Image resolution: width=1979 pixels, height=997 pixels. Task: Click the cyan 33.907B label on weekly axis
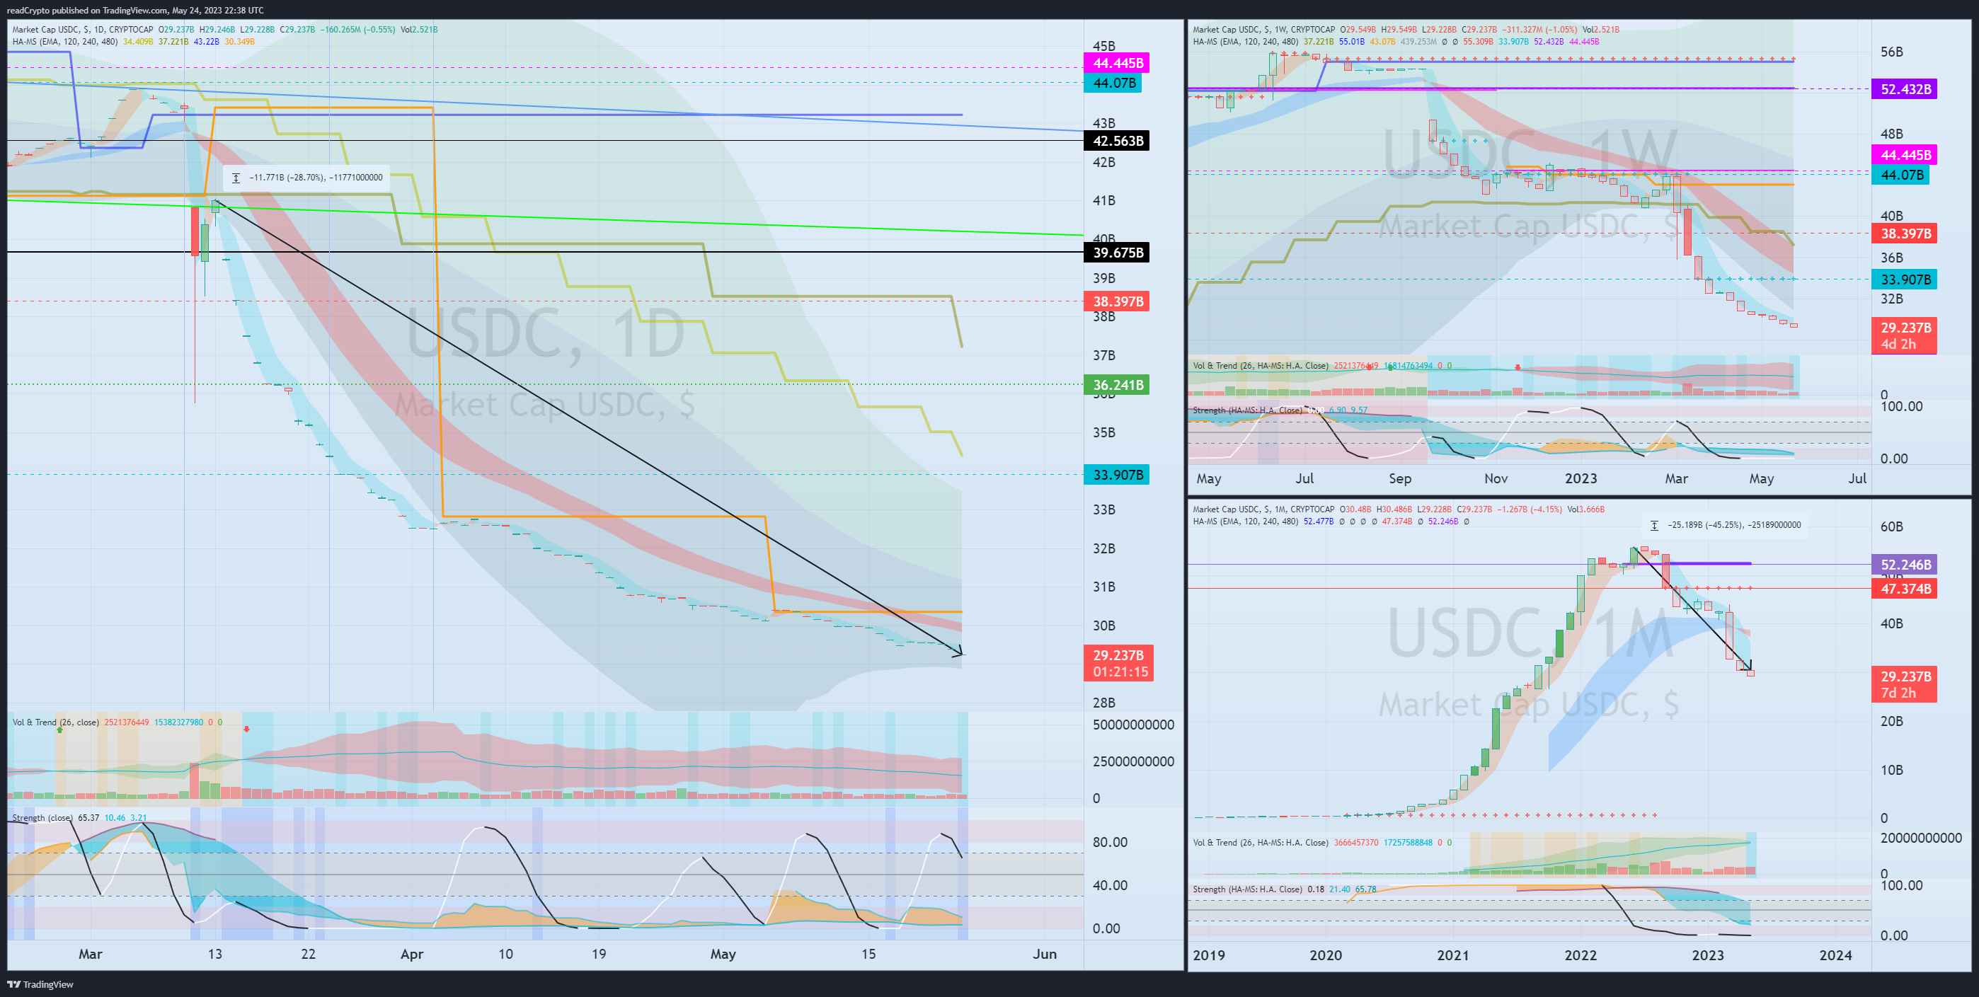pyautogui.click(x=1905, y=279)
